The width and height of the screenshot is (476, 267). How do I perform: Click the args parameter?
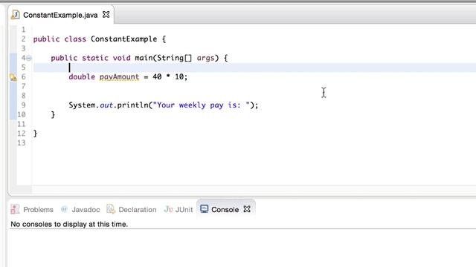(x=205, y=58)
